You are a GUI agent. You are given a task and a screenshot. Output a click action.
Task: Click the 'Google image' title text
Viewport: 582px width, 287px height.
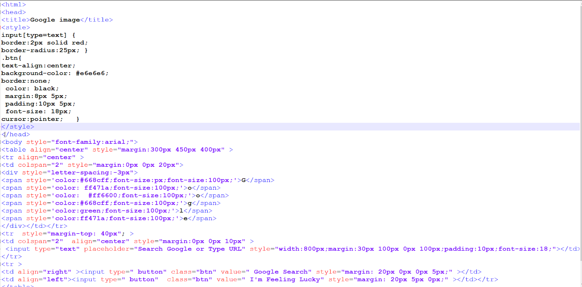point(55,20)
